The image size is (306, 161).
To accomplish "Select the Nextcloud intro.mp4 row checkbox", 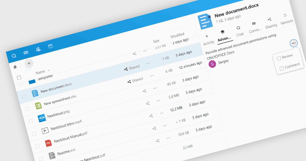I will click(34, 134).
